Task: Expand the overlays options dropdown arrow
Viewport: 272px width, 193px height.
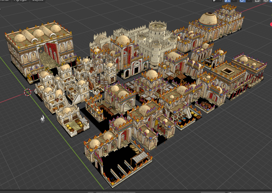Action: coord(249,1)
